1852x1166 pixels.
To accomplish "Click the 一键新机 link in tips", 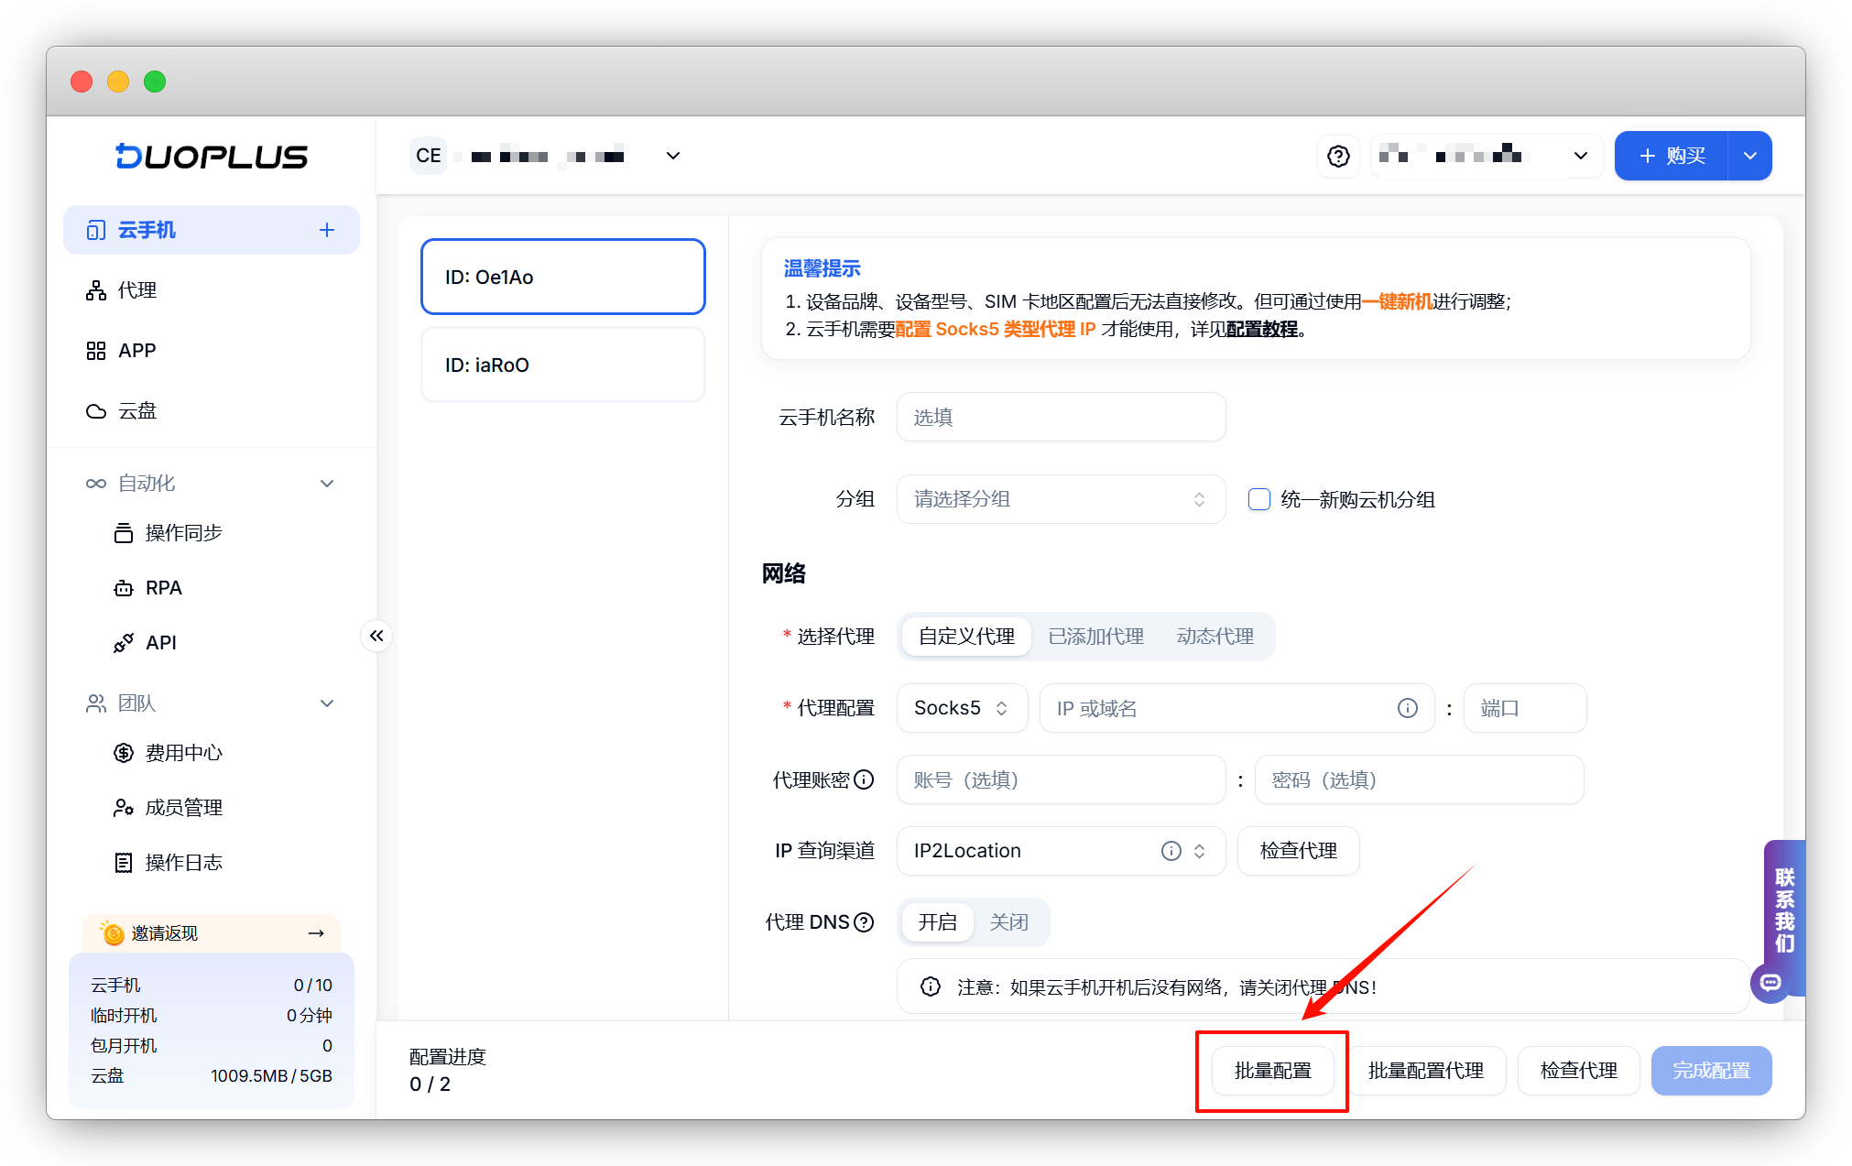I will pyautogui.click(x=1396, y=301).
